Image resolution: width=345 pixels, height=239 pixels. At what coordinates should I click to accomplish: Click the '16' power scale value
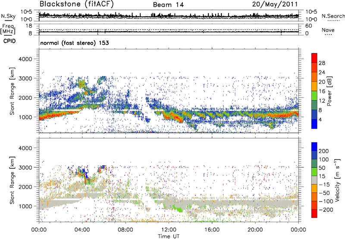(x=322, y=91)
